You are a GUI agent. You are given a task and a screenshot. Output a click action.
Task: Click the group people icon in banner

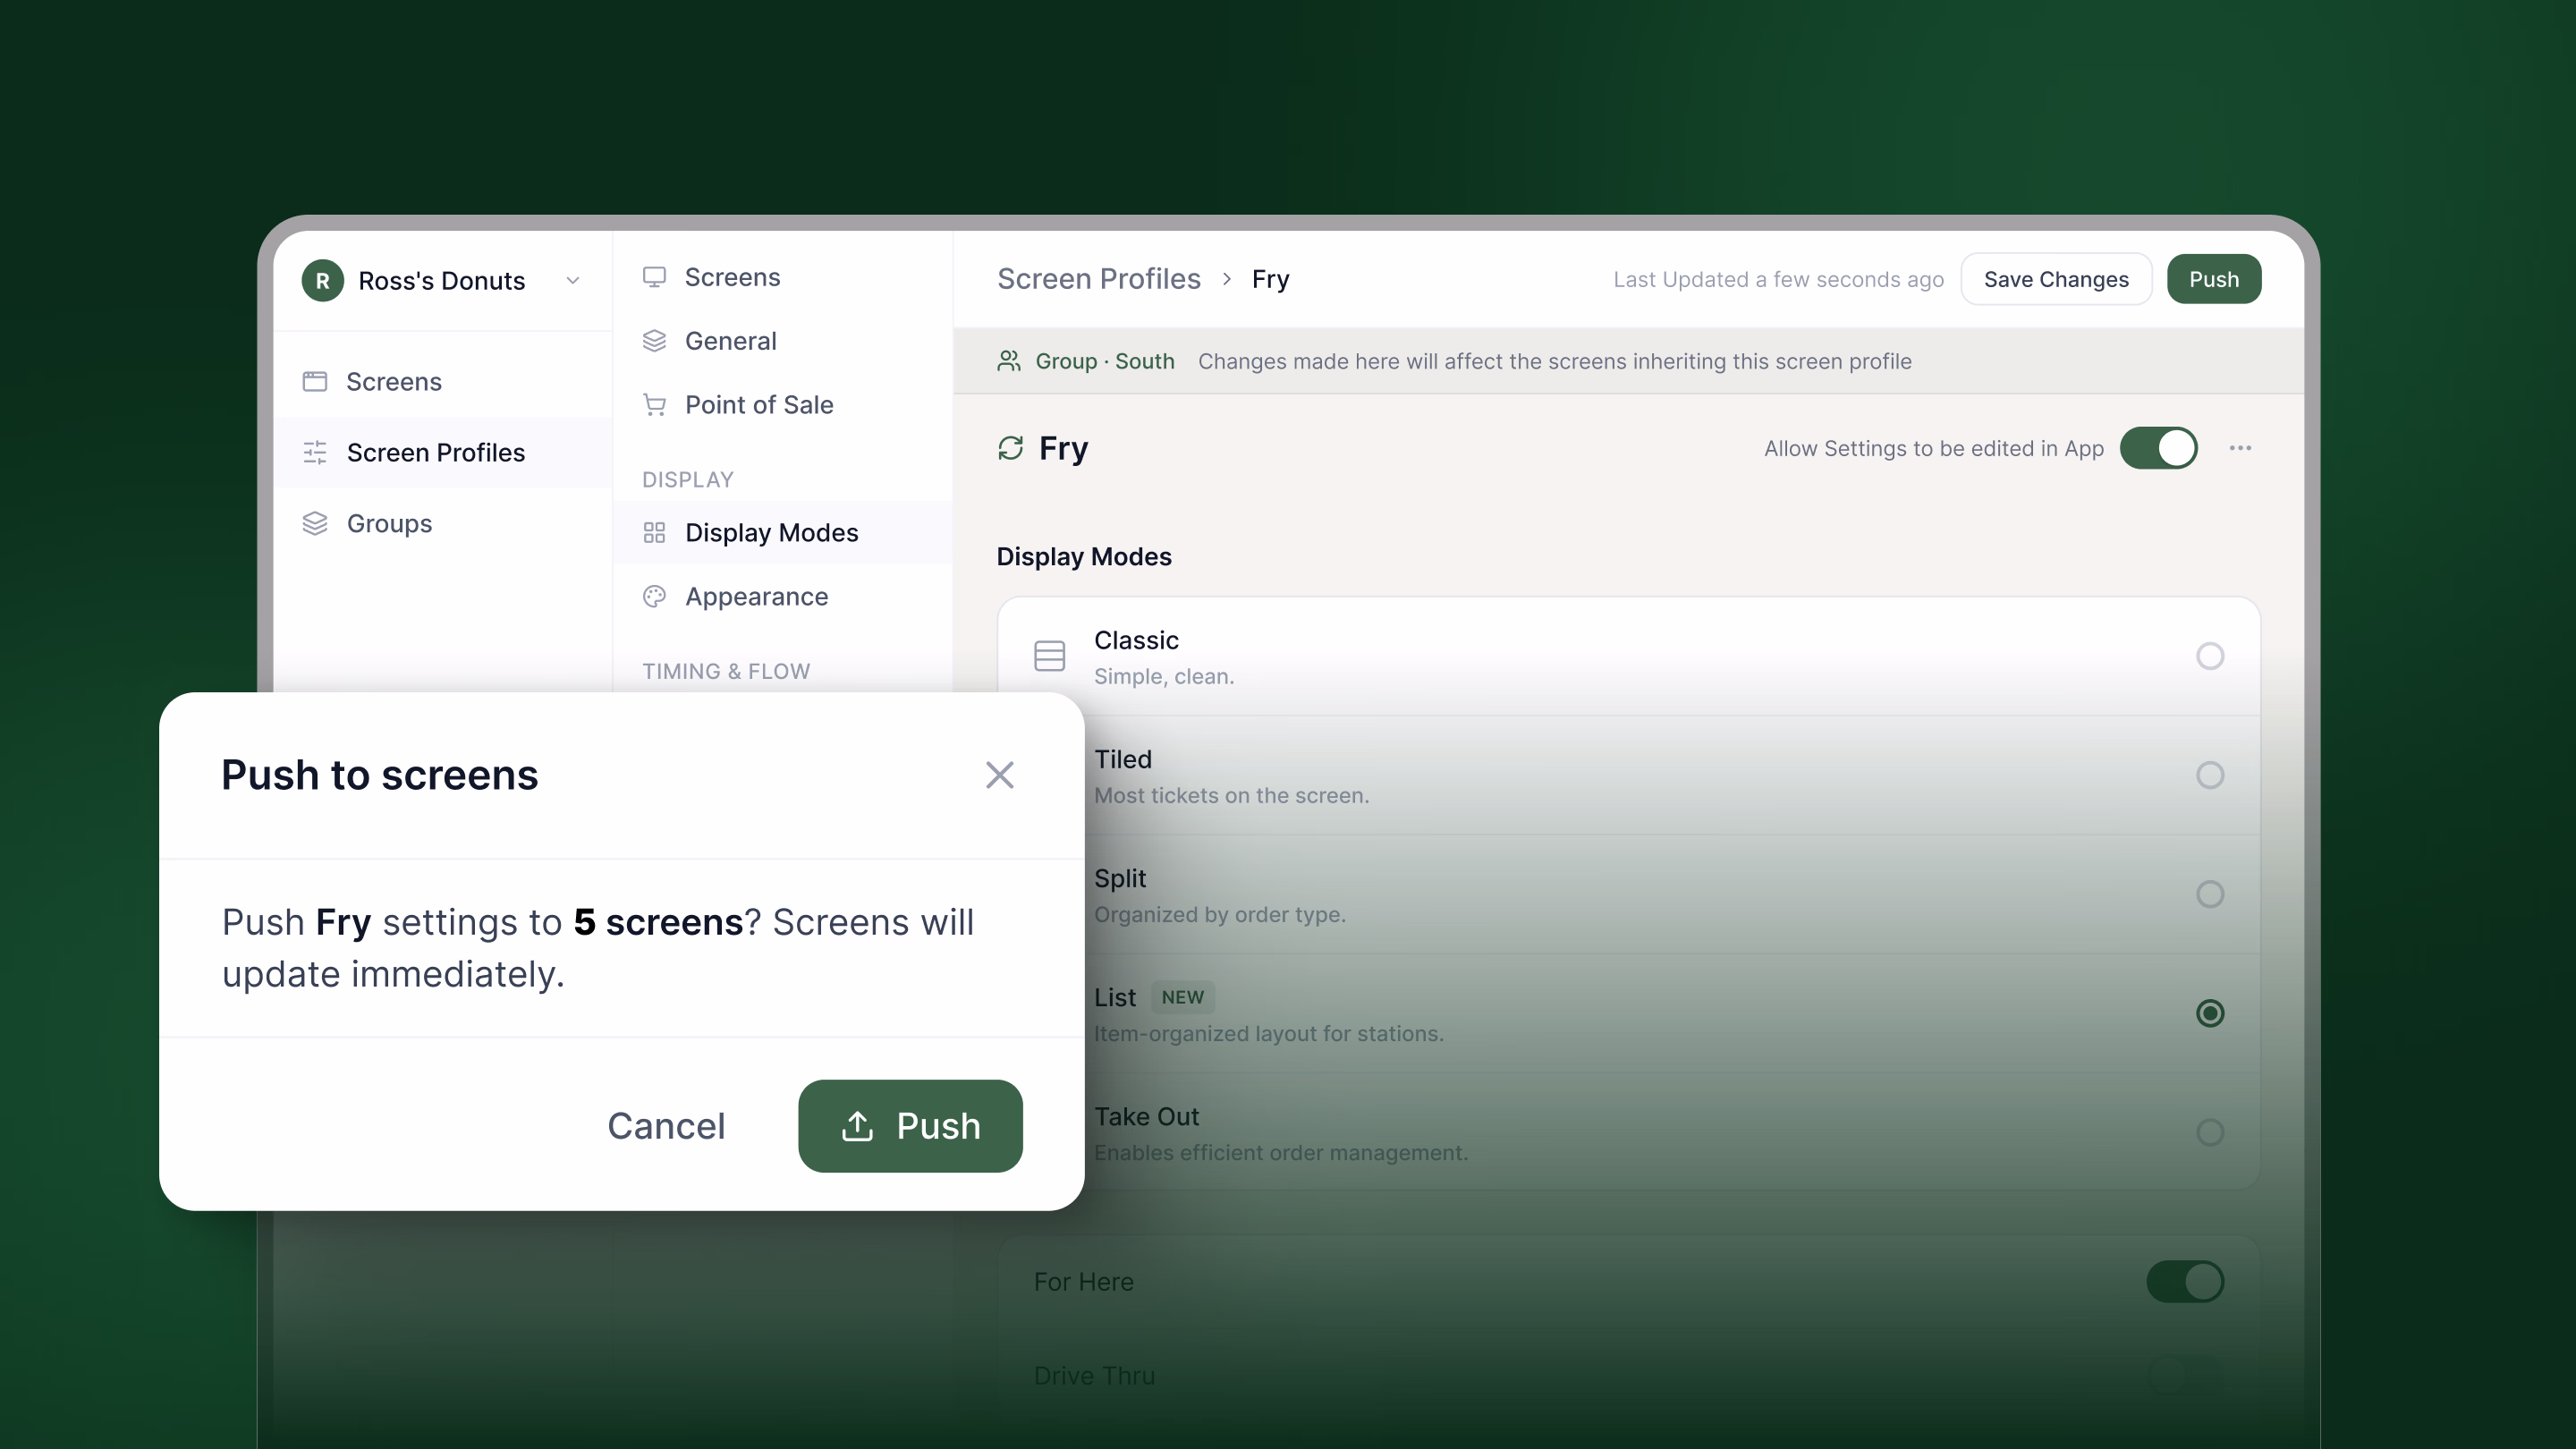[x=1009, y=361]
